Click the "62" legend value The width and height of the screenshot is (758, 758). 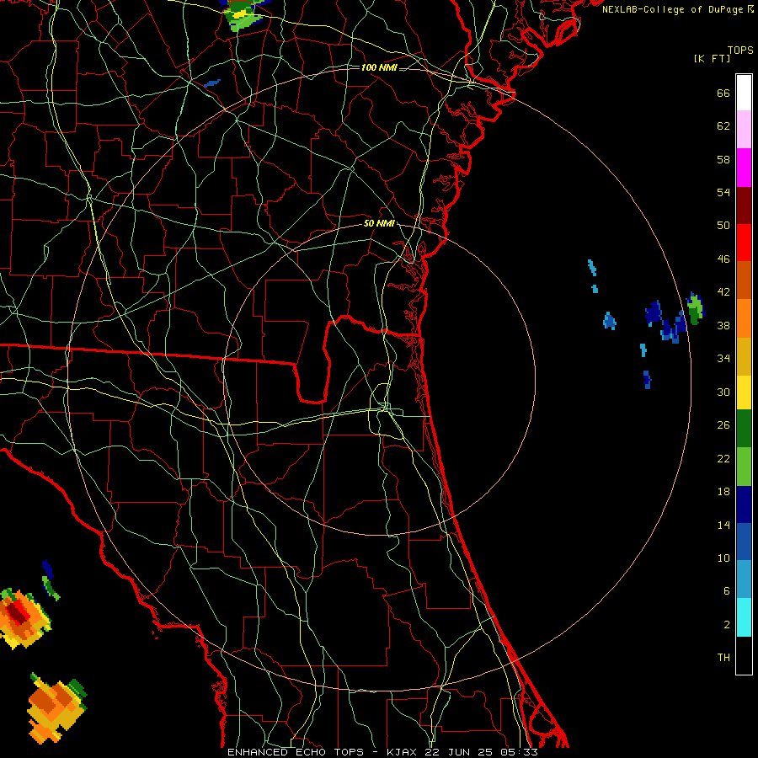point(723,126)
